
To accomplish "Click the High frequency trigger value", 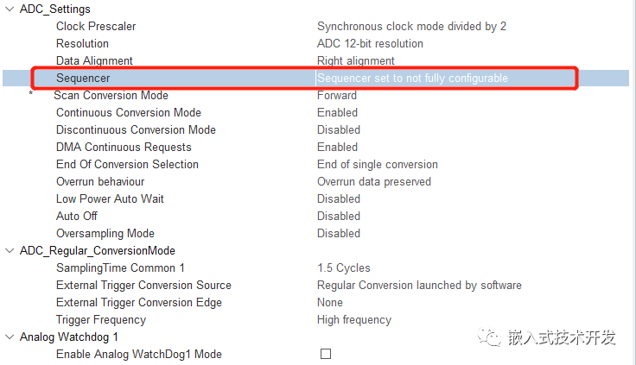I will (354, 319).
